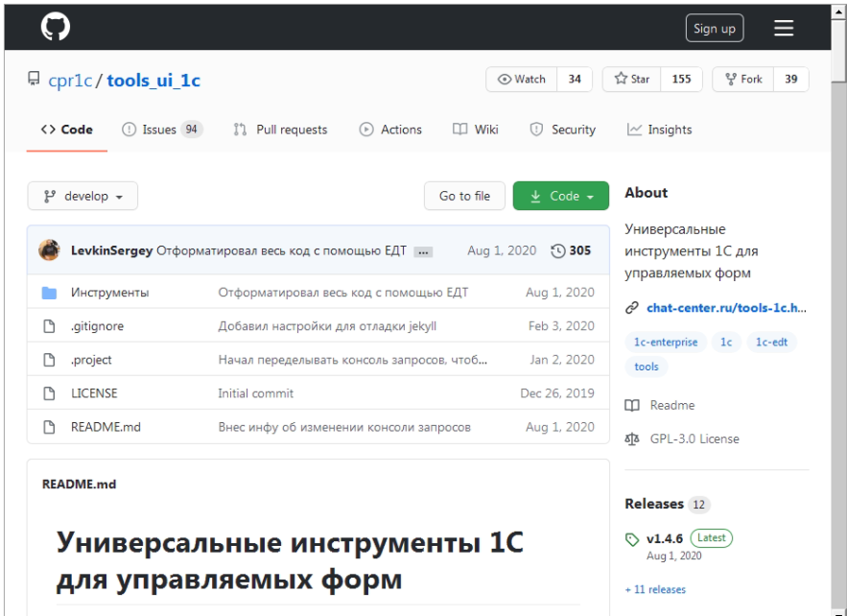The image size is (847, 616).
Task: Click the Go to file button
Action: 464,196
